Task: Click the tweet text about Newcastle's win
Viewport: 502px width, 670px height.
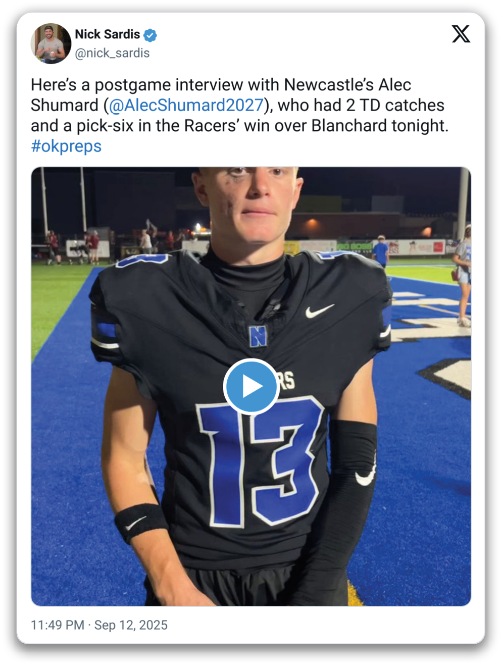Action: point(239,115)
